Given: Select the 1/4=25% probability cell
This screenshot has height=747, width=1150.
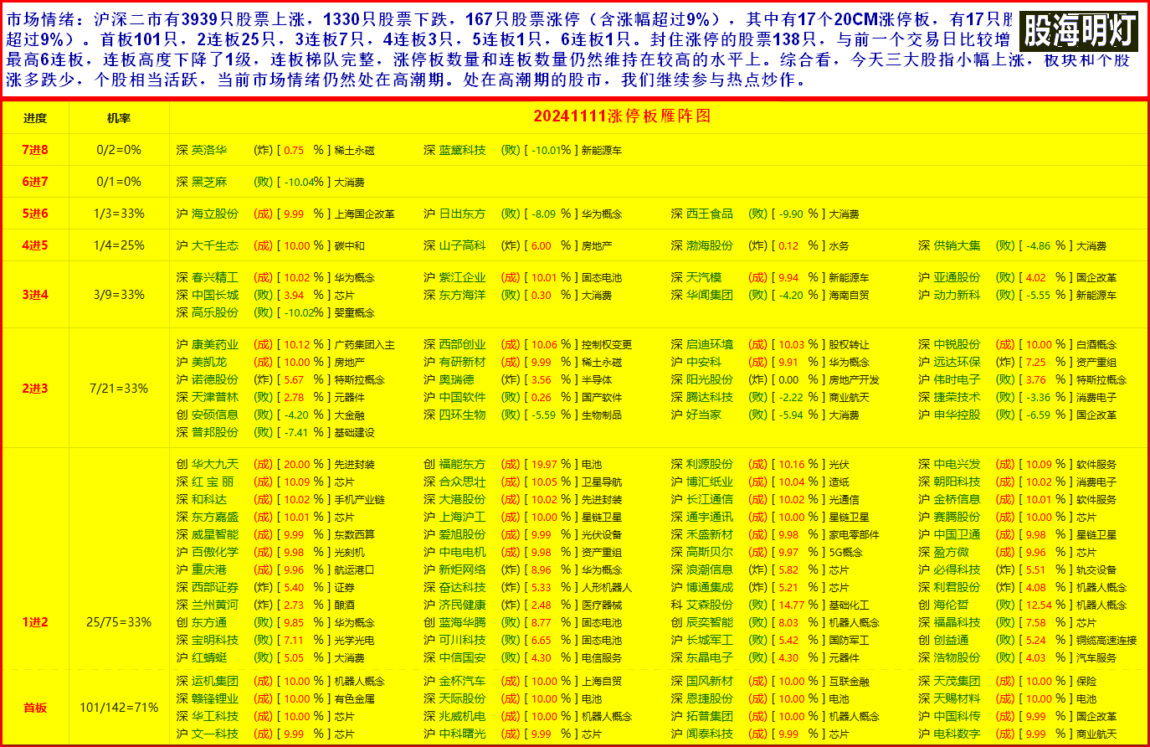Looking at the screenshot, I should (119, 245).
